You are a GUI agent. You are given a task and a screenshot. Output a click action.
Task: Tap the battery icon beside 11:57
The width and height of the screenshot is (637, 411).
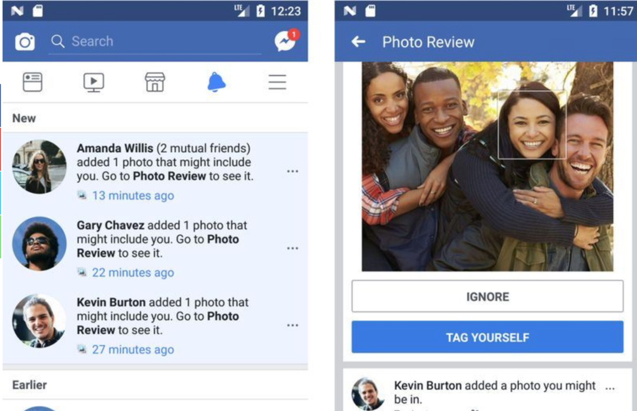[x=593, y=11]
